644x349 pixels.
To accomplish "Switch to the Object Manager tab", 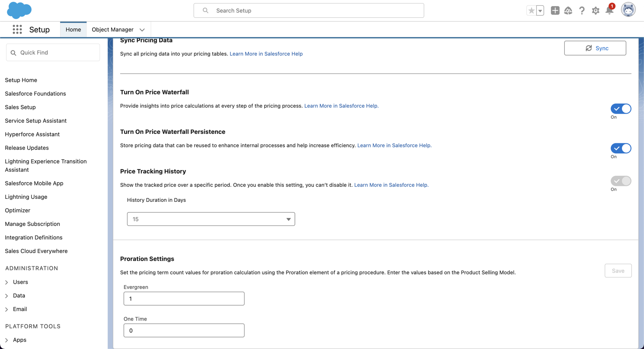I will tap(112, 29).
